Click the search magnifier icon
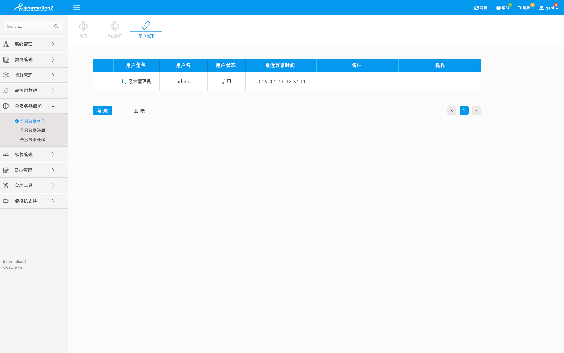This screenshot has width=564, height=353. click(56, 26)
